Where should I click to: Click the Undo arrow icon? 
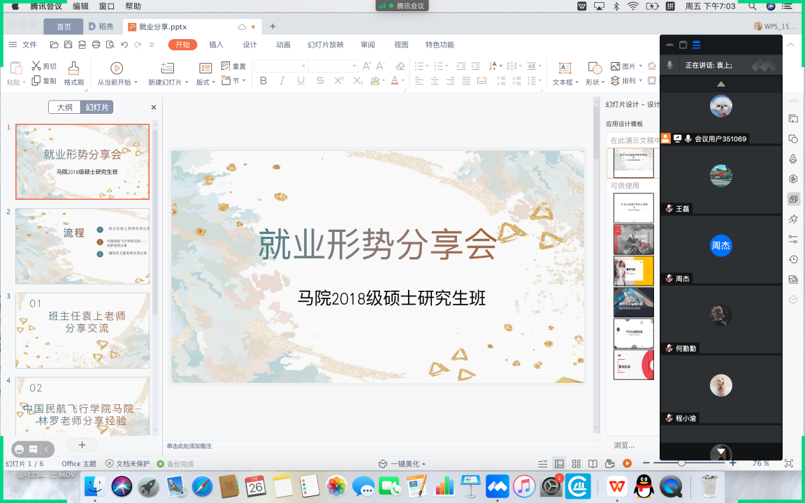[x=124, y=45]
